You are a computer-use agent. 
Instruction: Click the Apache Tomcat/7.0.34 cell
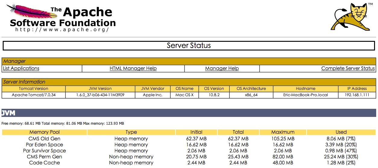pos(33,95)
